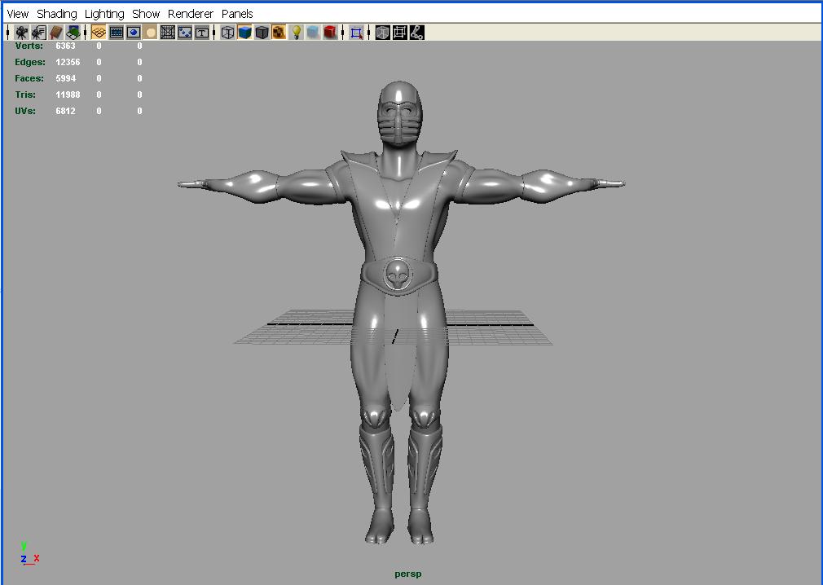This screenshot has height=585, width=823.
Task: Toggle the viewport Grid display
Action: 99,33
